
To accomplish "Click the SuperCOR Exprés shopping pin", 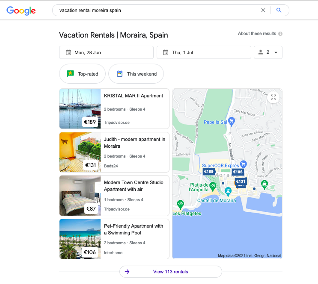I will tap(243, 164).
